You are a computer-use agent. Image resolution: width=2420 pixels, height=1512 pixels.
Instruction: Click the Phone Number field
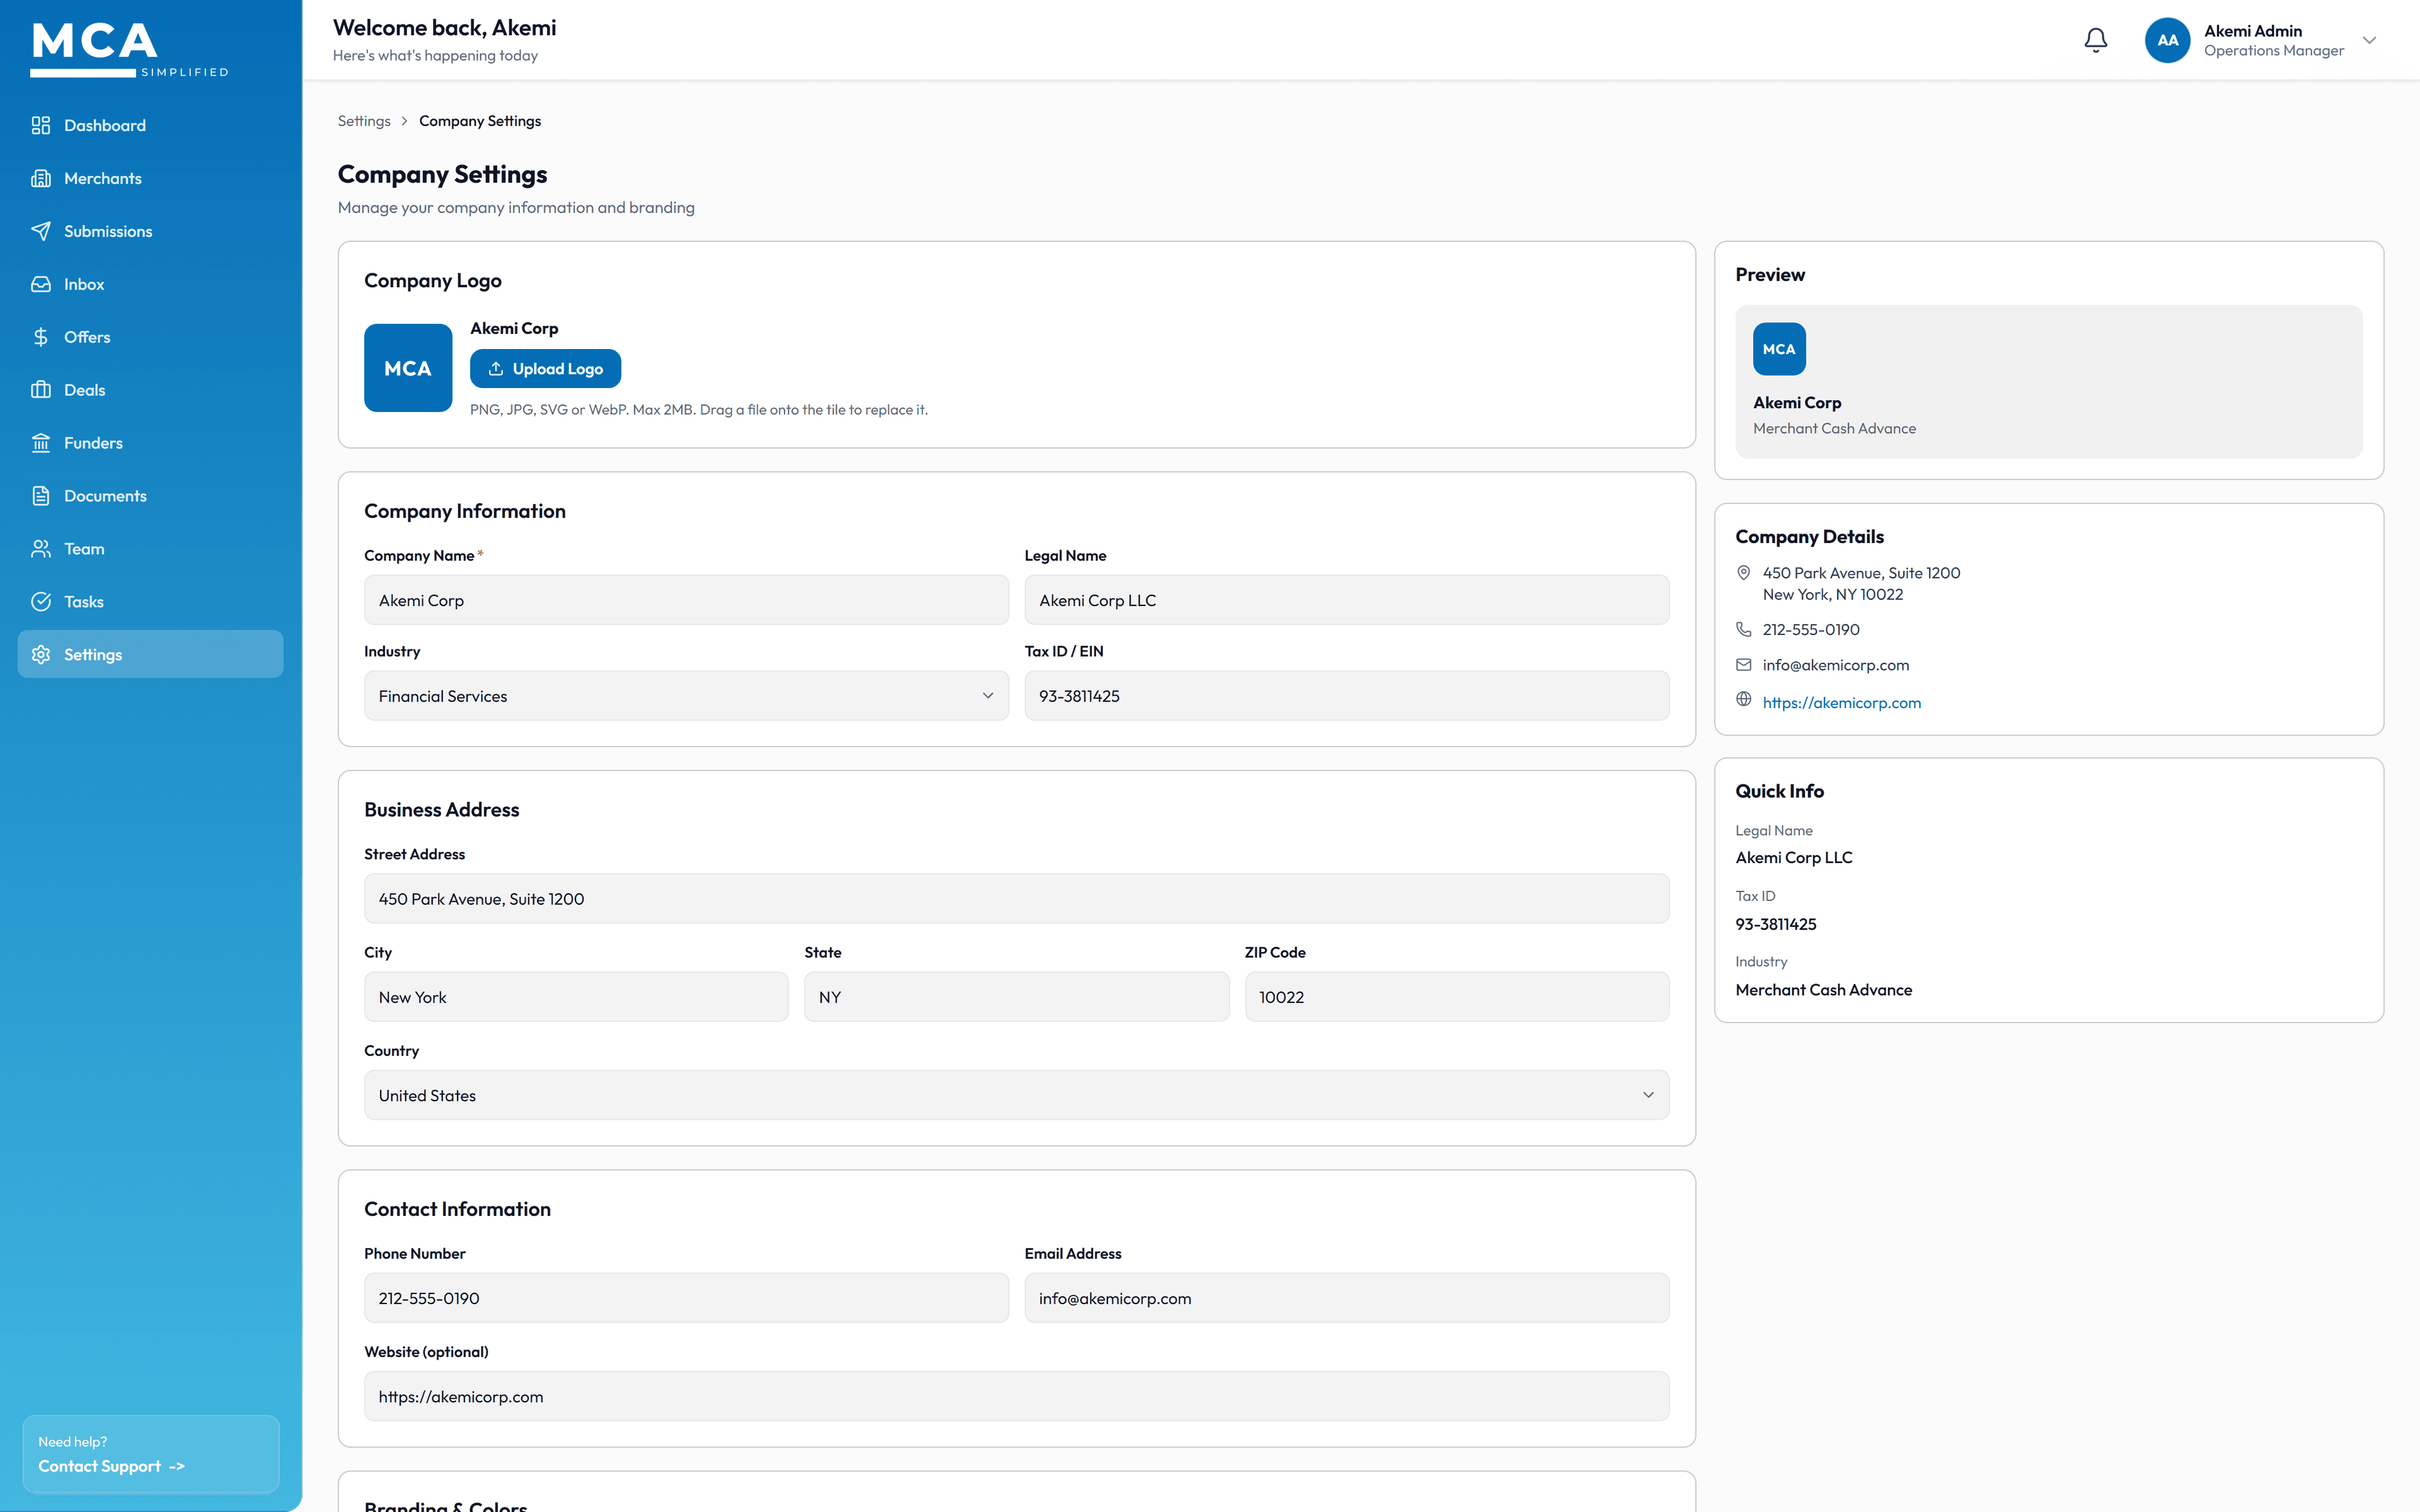pos(686,1298)
